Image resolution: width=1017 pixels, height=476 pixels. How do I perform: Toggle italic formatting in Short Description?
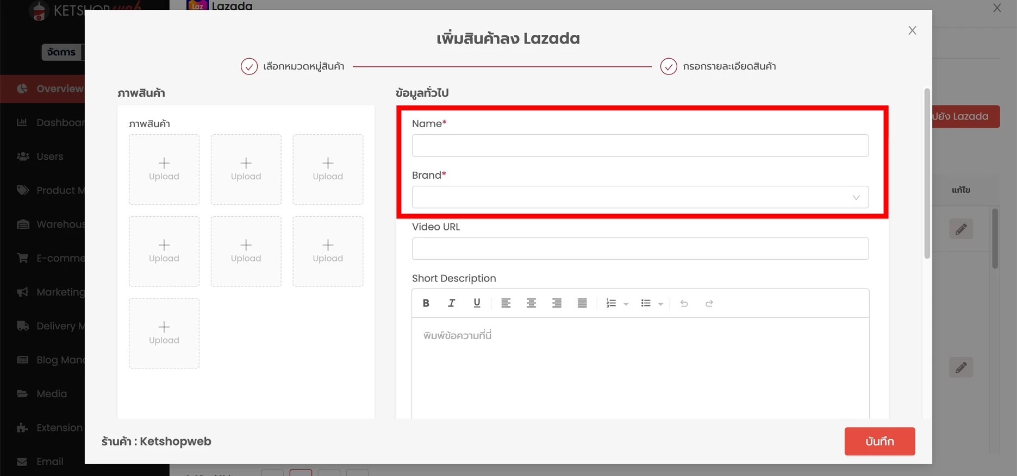click(x=451, y=303)
